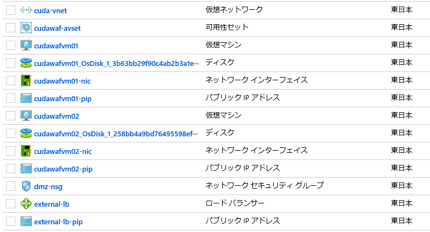The width and height of the screenshot is (430, 232).
Task: Click the cuda-vnet virtual network icon
Action: [26, 10]
